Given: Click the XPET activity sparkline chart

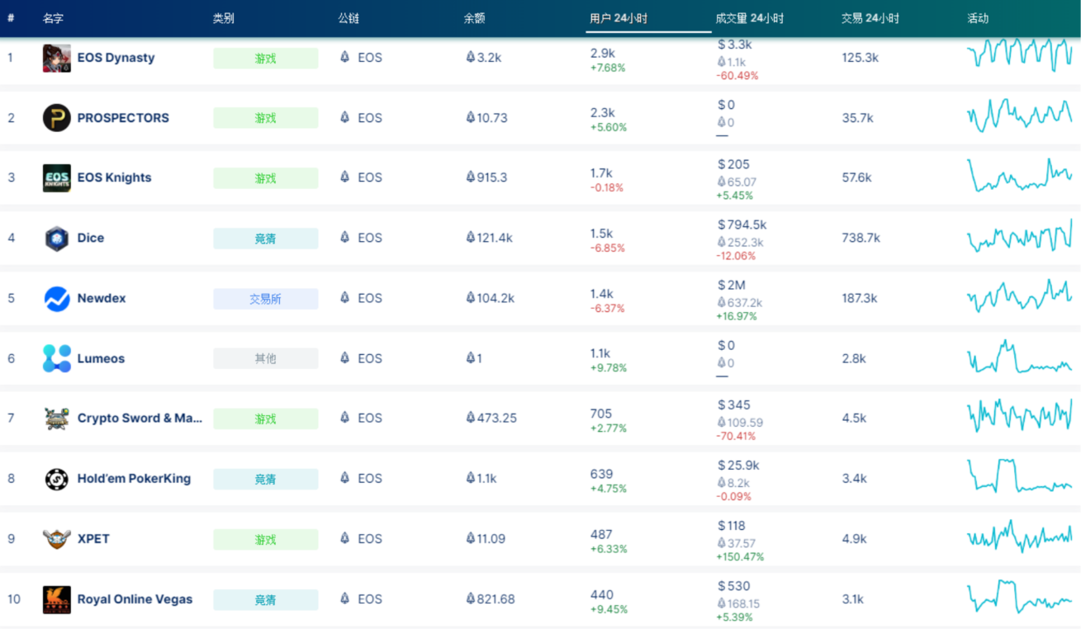Looking at the screenshot, I should [x=1020, y=537].
